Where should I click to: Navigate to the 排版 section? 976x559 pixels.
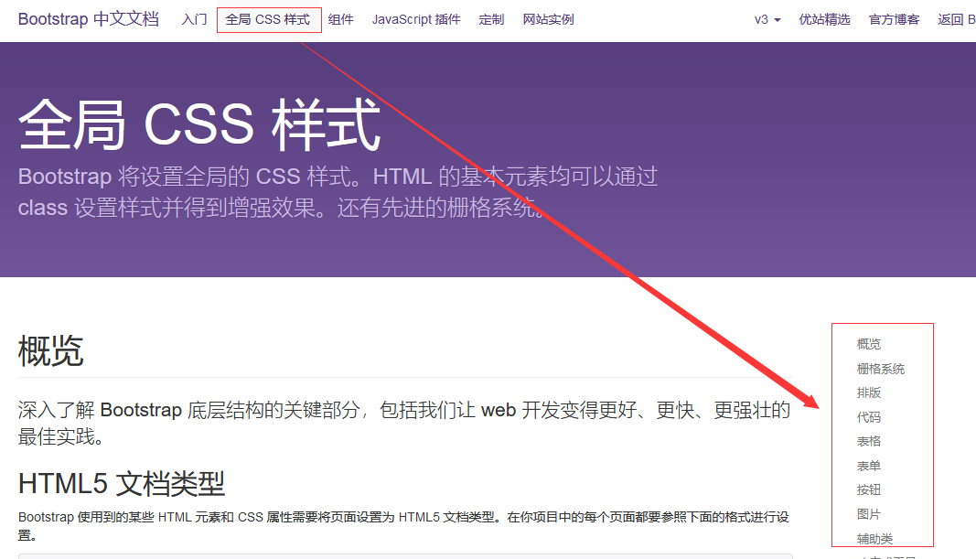pos(868,392)
